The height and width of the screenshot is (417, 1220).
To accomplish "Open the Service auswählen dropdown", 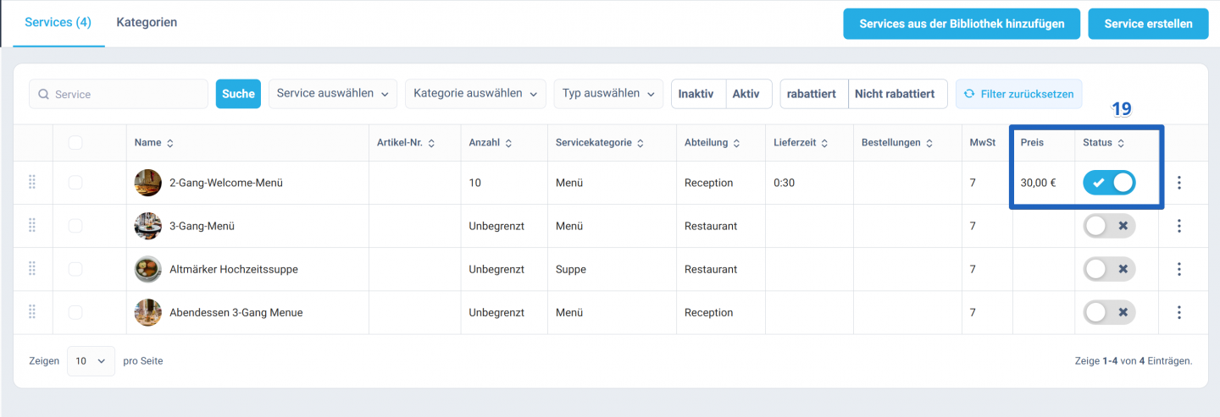I will click(333, 94).
